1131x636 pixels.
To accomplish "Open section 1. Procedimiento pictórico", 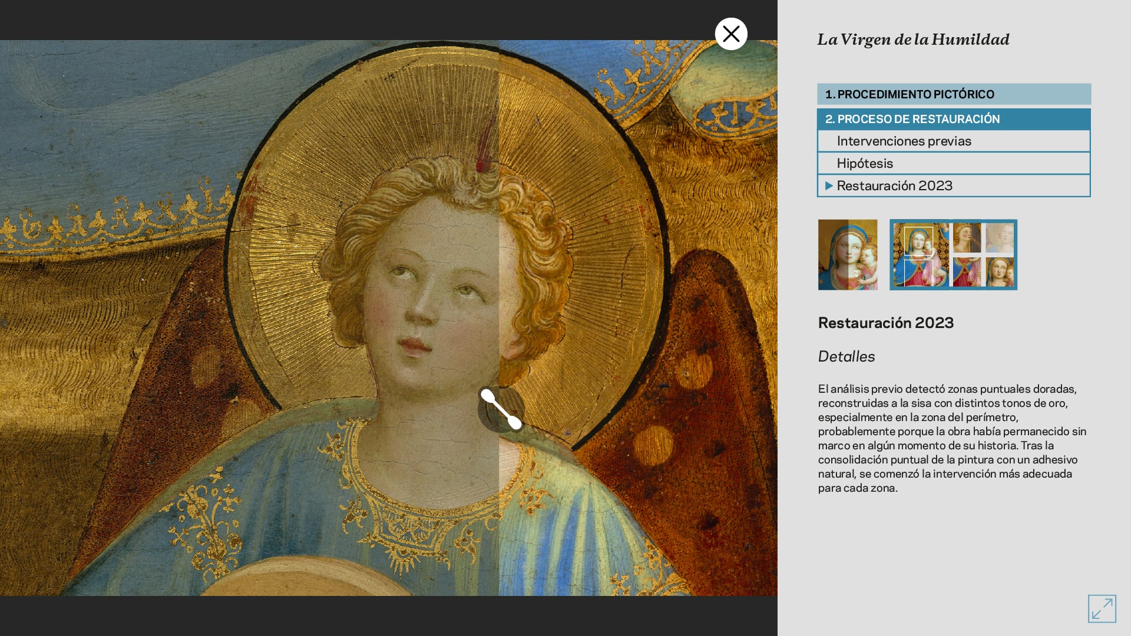I will pos(954,94).
